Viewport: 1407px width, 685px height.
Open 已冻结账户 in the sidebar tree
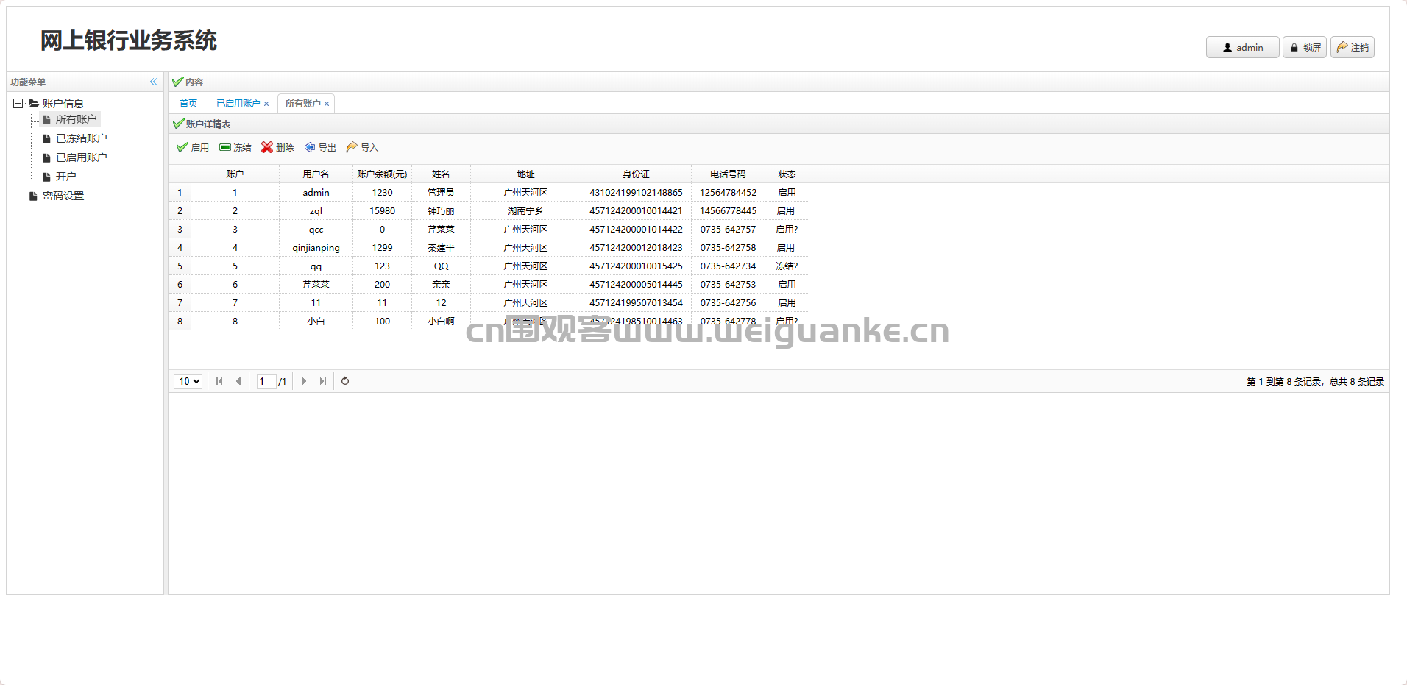click(x=81, y=138)
